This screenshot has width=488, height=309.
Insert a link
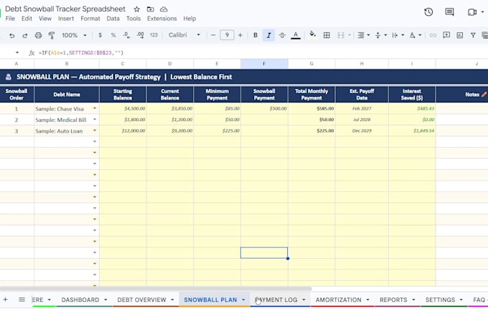[433, 35]
